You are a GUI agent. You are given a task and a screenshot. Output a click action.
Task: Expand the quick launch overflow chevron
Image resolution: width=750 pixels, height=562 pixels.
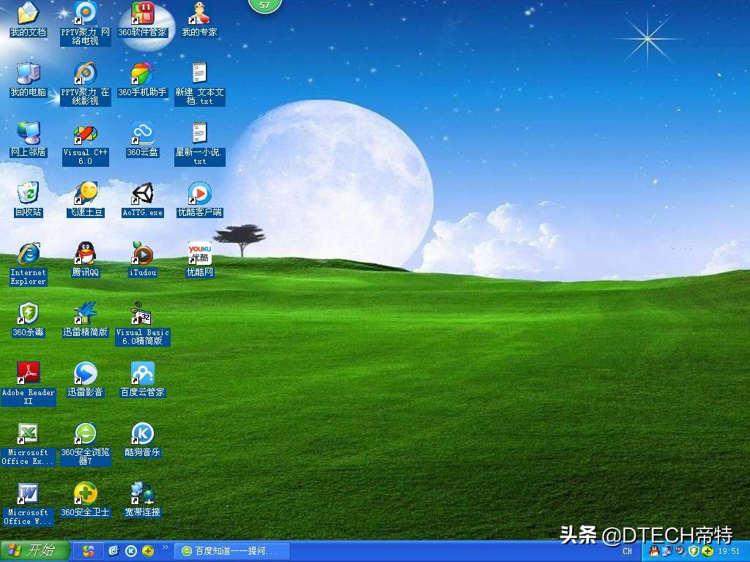click(164, 547)
